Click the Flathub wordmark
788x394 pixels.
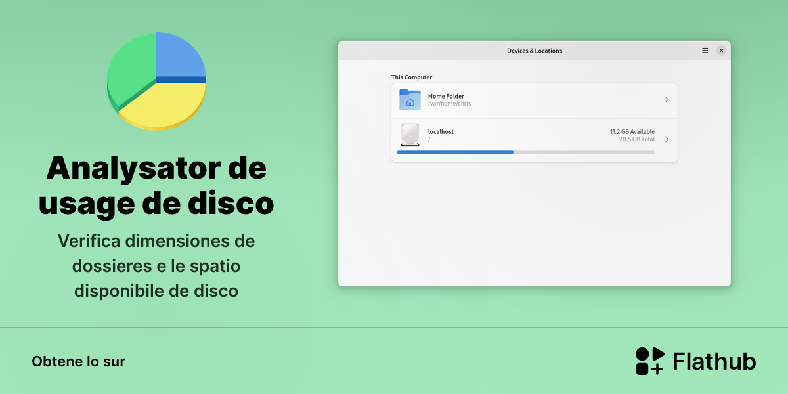tap(714, 361)
